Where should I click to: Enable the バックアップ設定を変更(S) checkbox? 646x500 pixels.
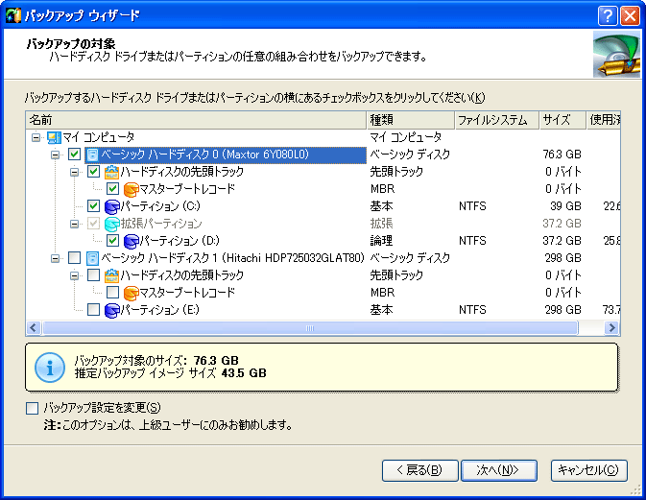(x=32, y=408)
